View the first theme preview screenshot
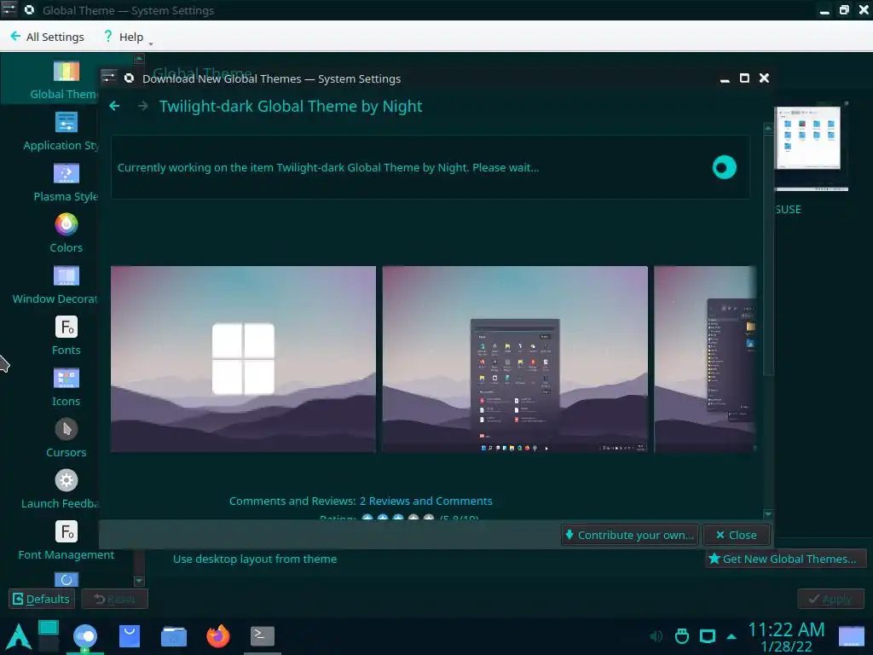 point(243,359)
